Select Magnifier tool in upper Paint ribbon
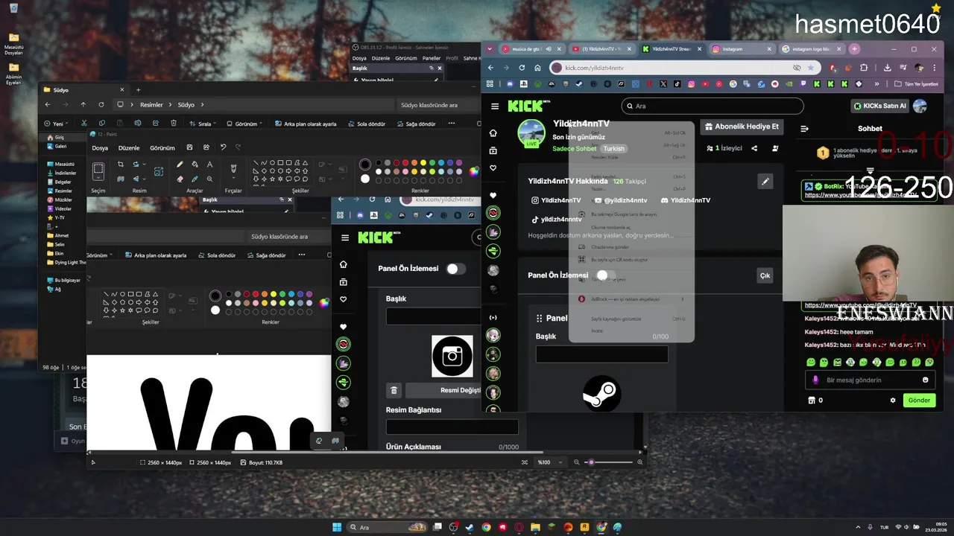 tap(209, 179)
